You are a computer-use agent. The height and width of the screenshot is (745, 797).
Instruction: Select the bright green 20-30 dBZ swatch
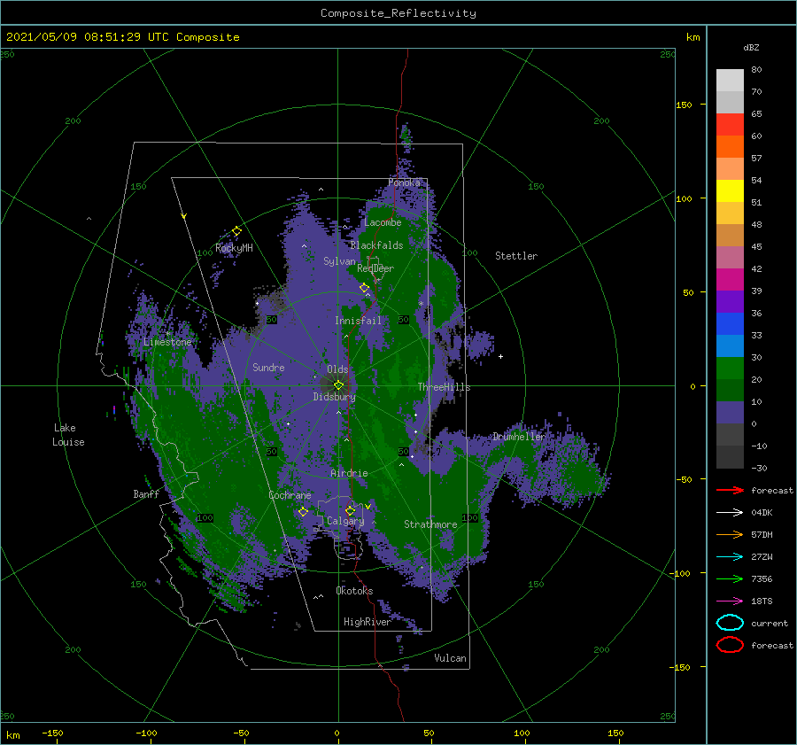(x=730, y=369)
